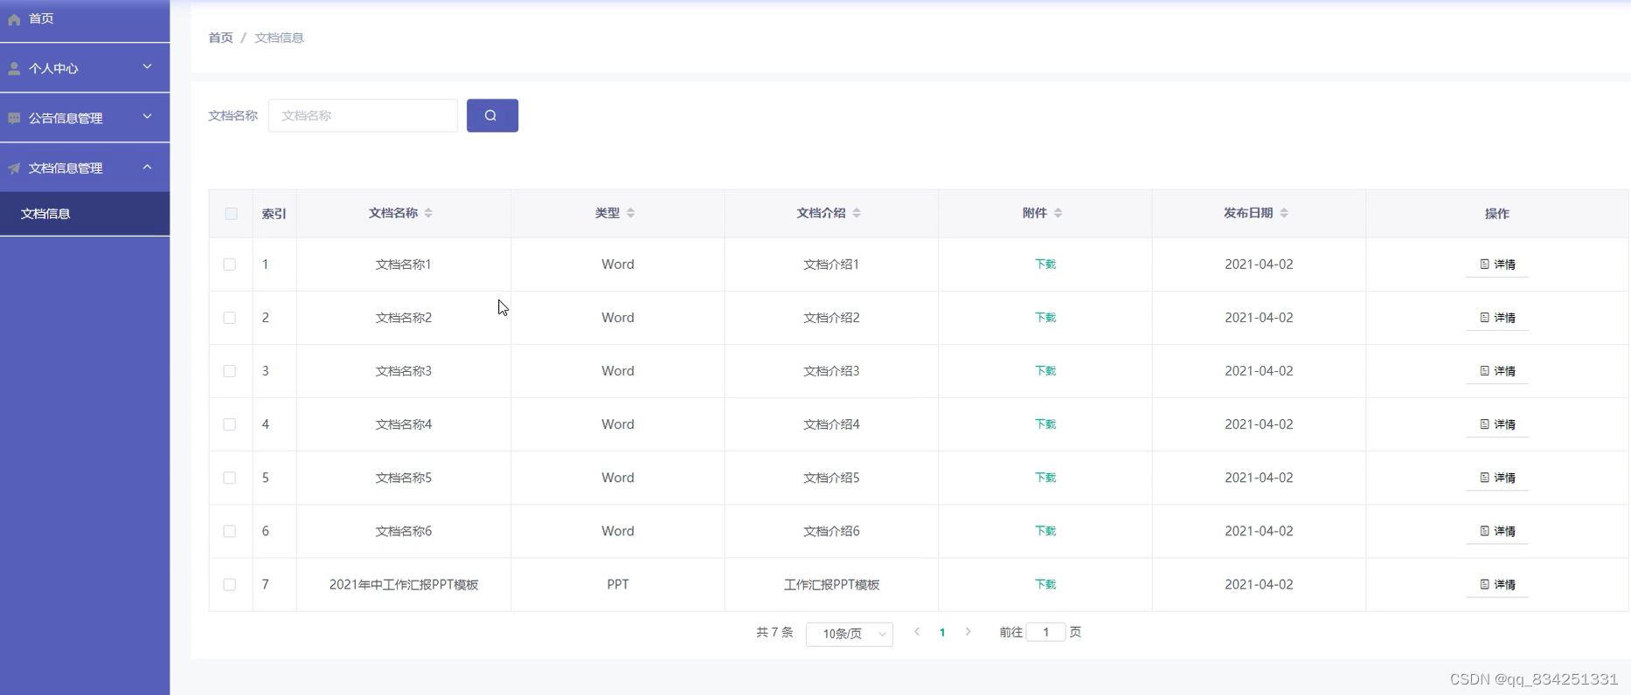1631x695 pixels.
Task: Check the row 6 checkbox
Action: tap(229, 531)
